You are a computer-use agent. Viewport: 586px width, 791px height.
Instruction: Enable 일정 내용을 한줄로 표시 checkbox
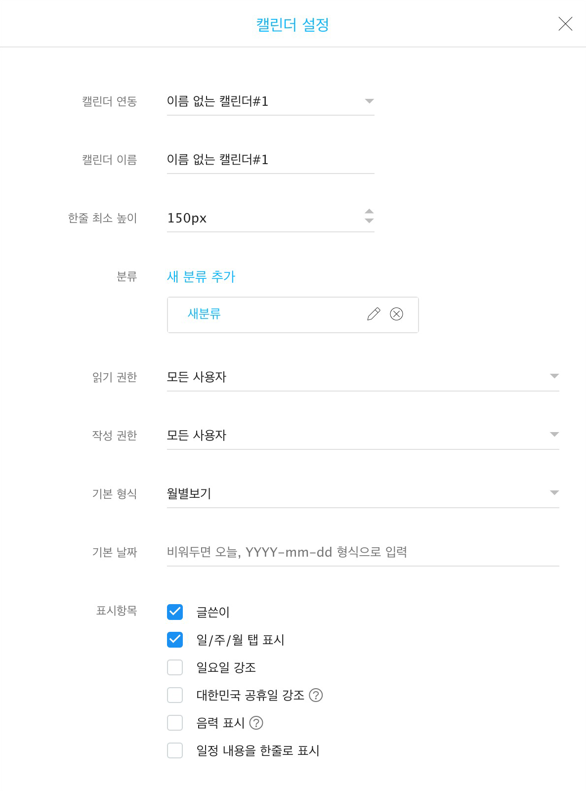click(175, 750)
